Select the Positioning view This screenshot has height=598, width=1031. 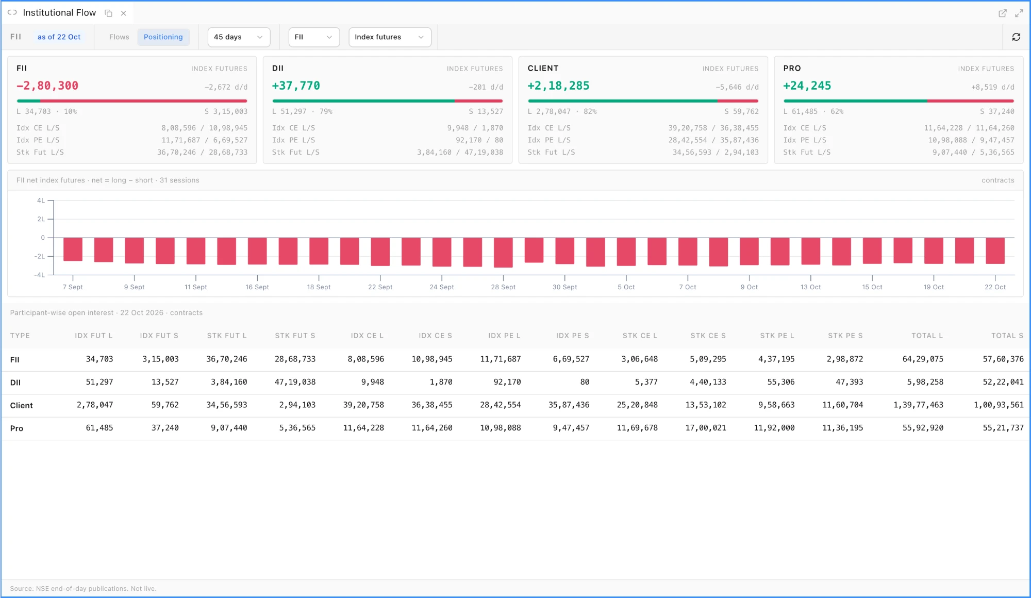(163, 37)
